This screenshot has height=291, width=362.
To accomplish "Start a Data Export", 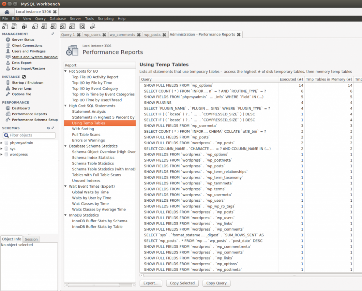I will click(22, 63).
